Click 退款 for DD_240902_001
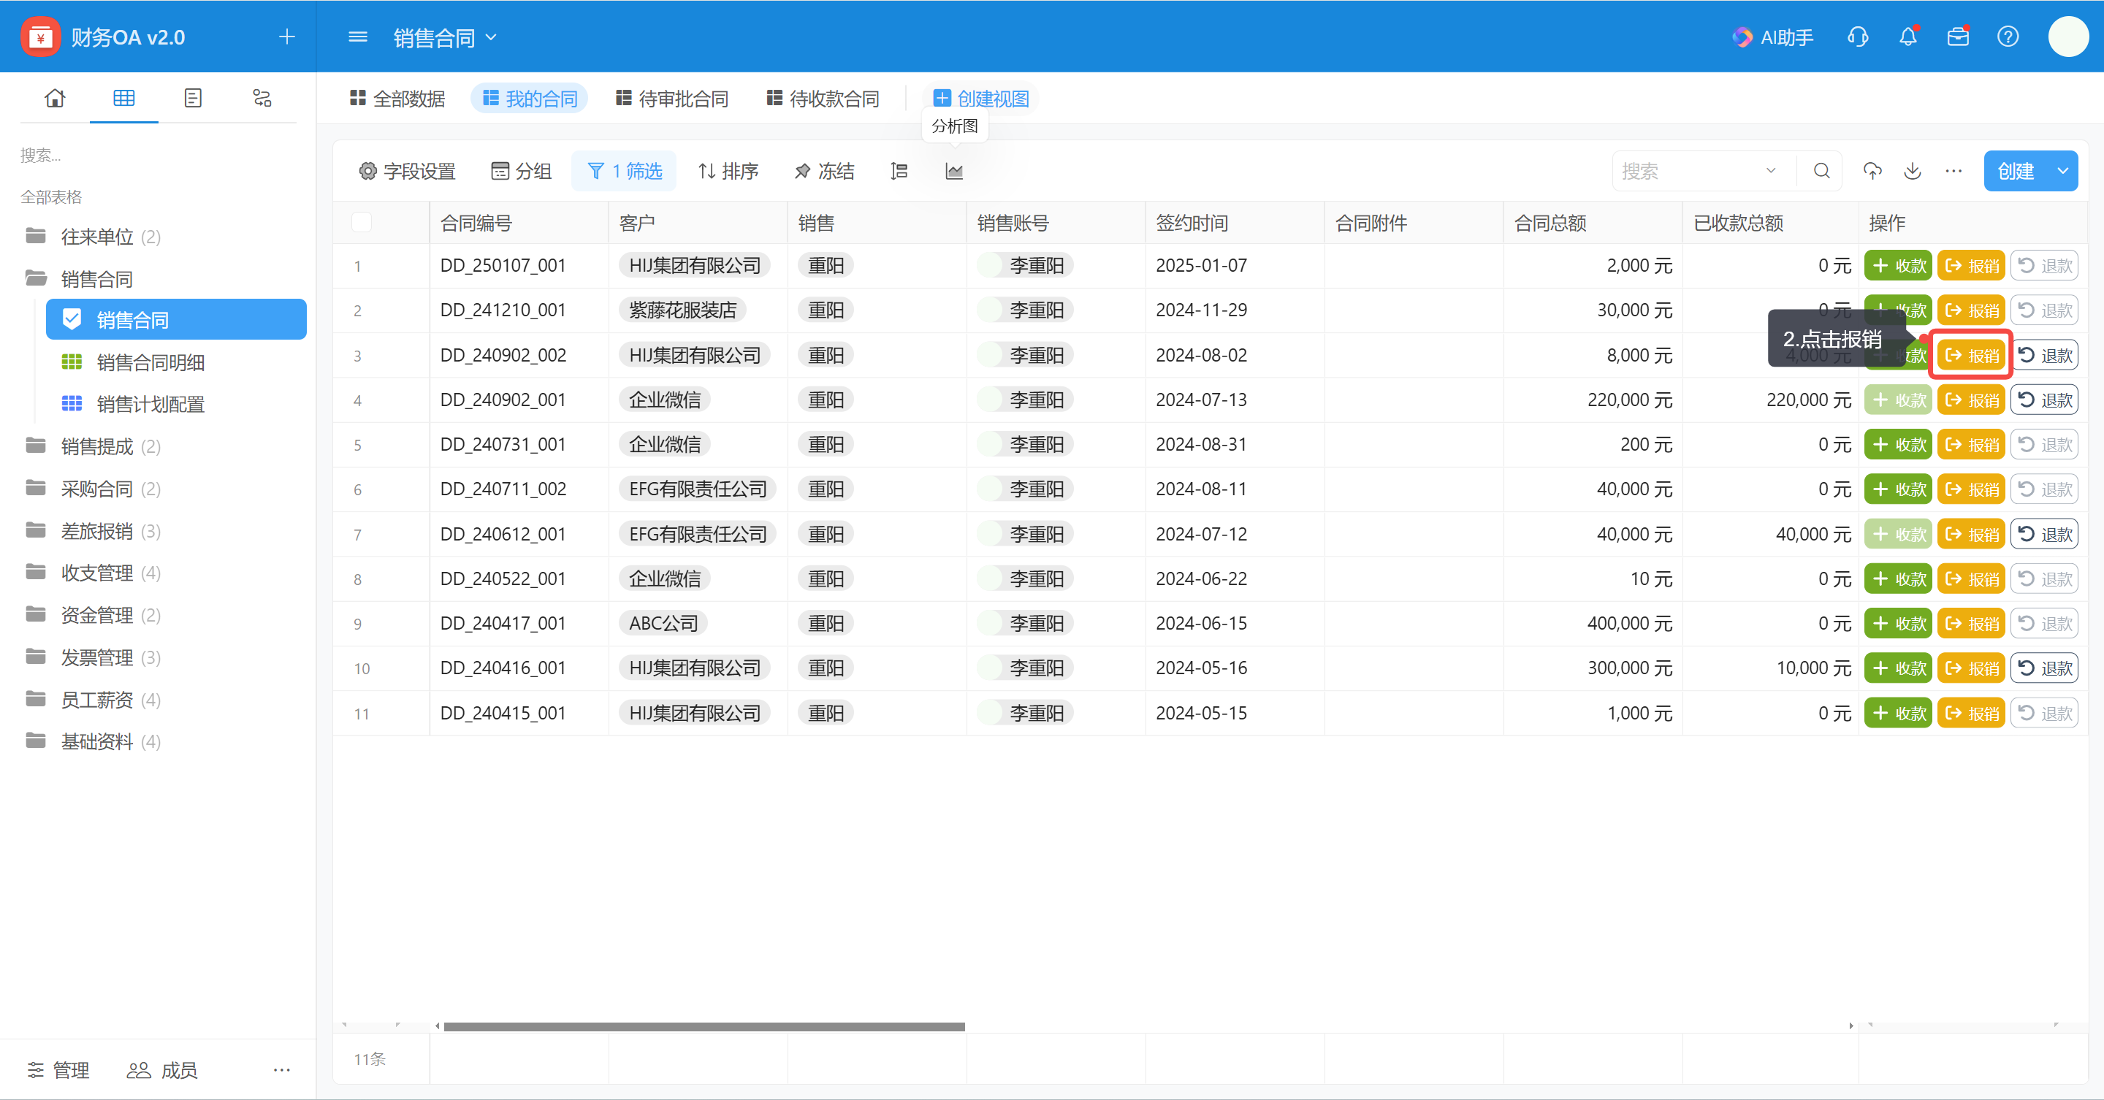The image size is (2104, 1100). tap(2044, 400)
